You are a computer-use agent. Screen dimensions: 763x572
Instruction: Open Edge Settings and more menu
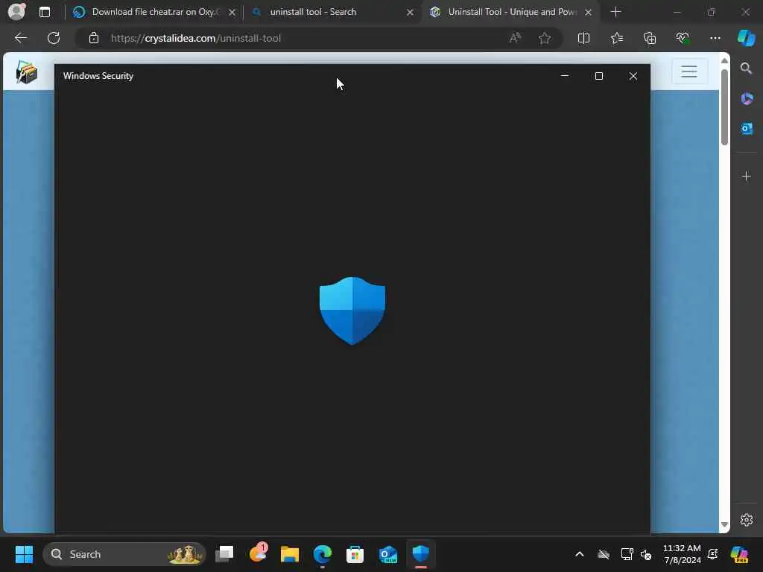(715, 38)
